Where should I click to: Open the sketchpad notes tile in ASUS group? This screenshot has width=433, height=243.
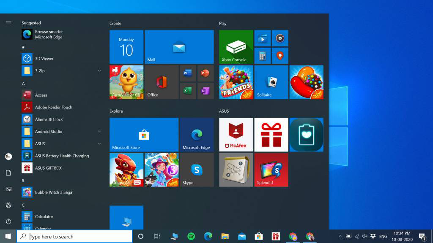click(x=236, y=170)
